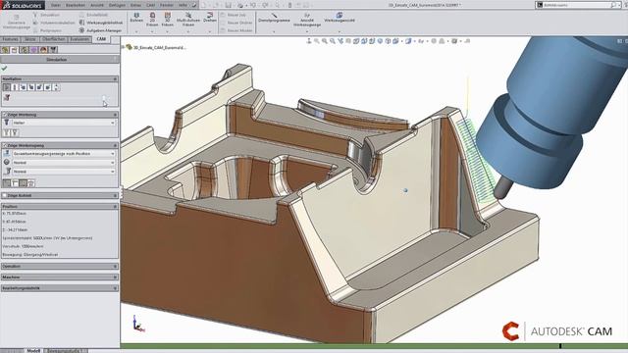Open Multi-Achsen Fräsen tool
This screenshot has width=628, height=353.
[x=188, y=19]
